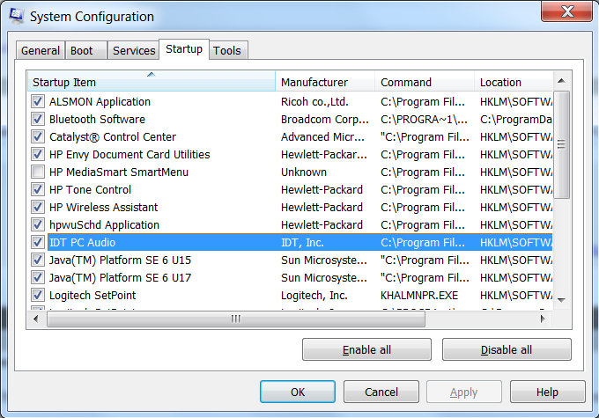Click the Apply button
This screenshot has width=599, height=418.
pos(463,392)
